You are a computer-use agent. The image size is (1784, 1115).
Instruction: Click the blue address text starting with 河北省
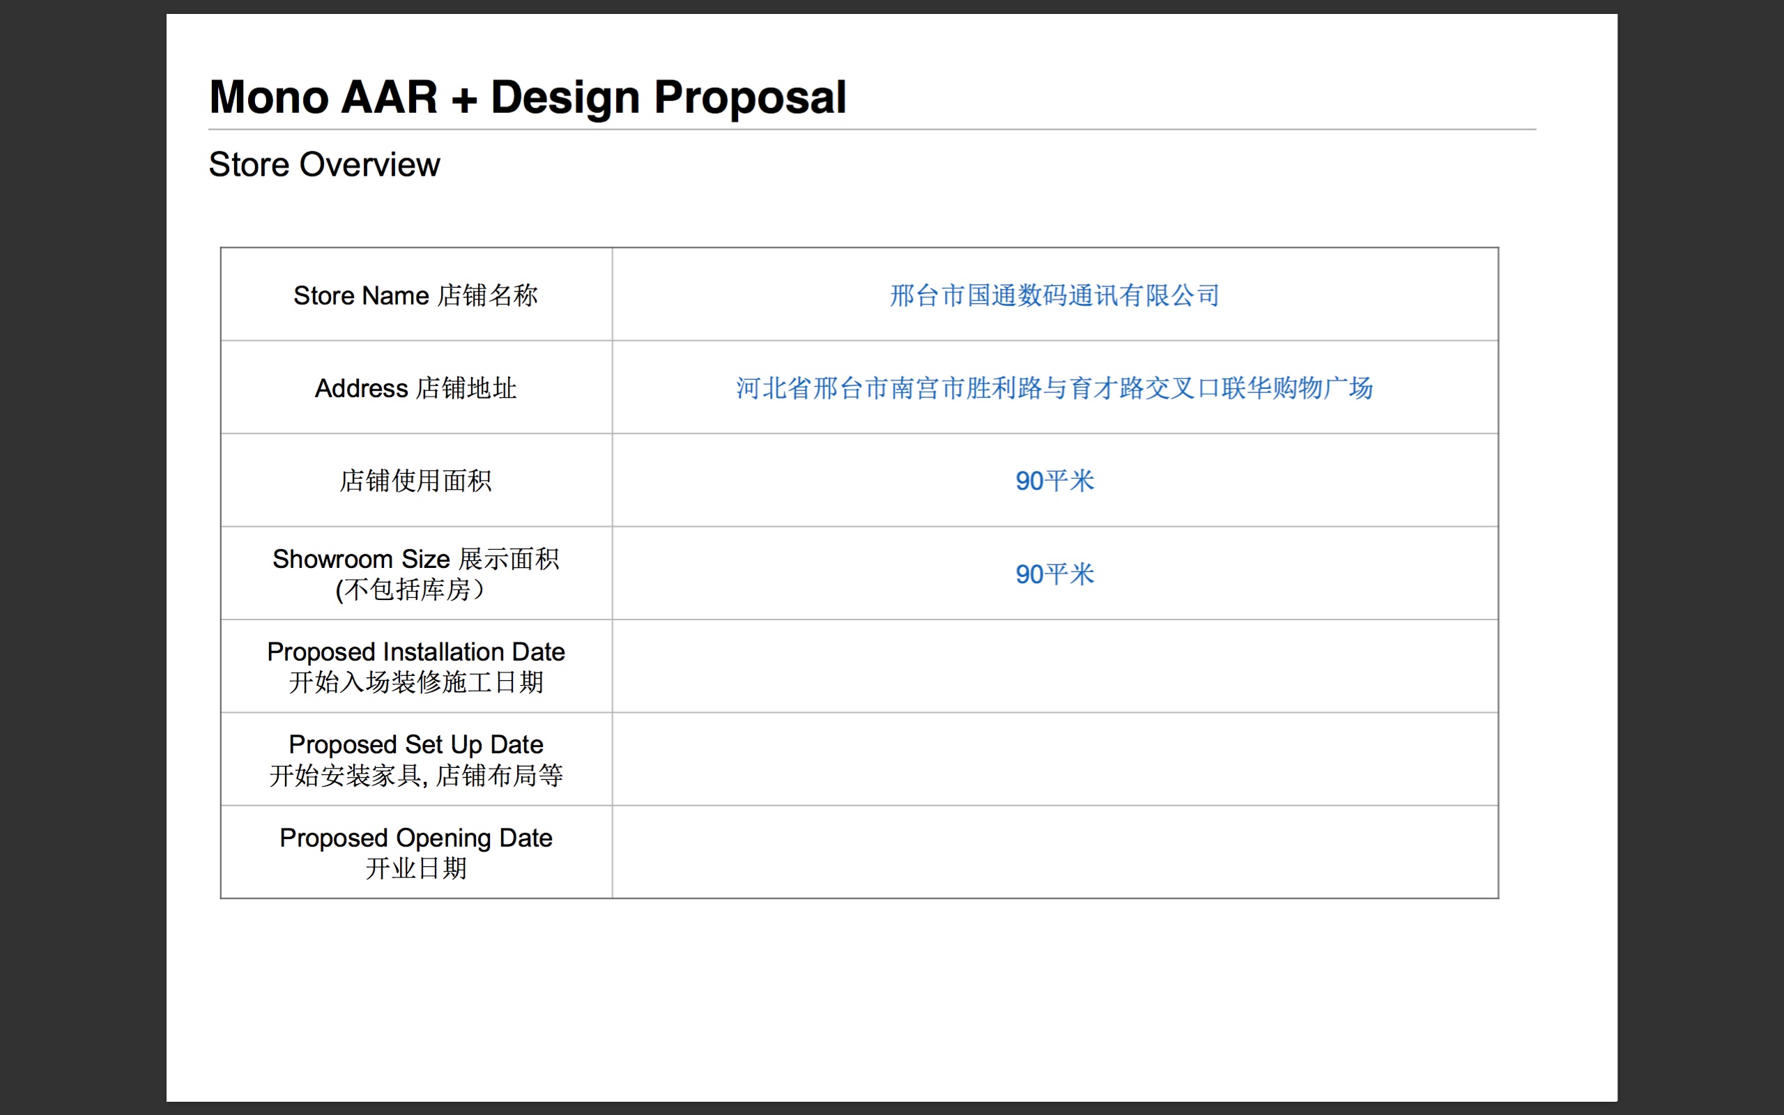(x=1054, y=388)
